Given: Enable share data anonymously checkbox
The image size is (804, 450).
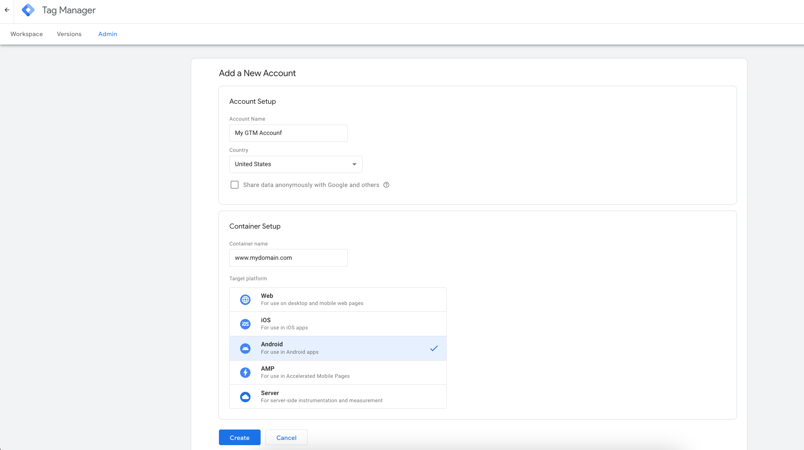Looking at the screenshot, I should pyautogui.click(x=235, y=185).
